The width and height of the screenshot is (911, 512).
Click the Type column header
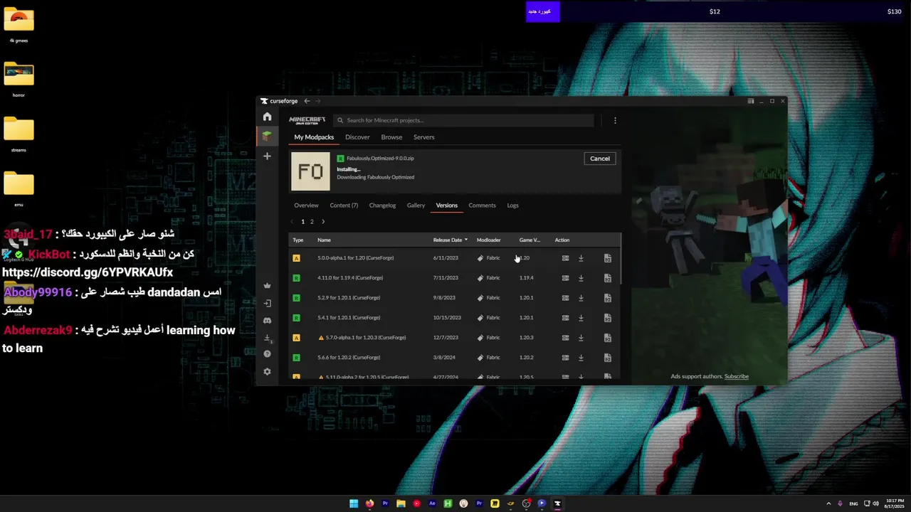tap(298, 240)
